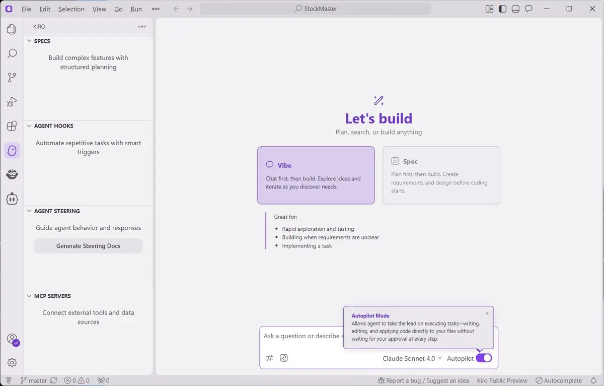
Task: Open the robot icon view in activity bar
Action: tap(12, 199)
